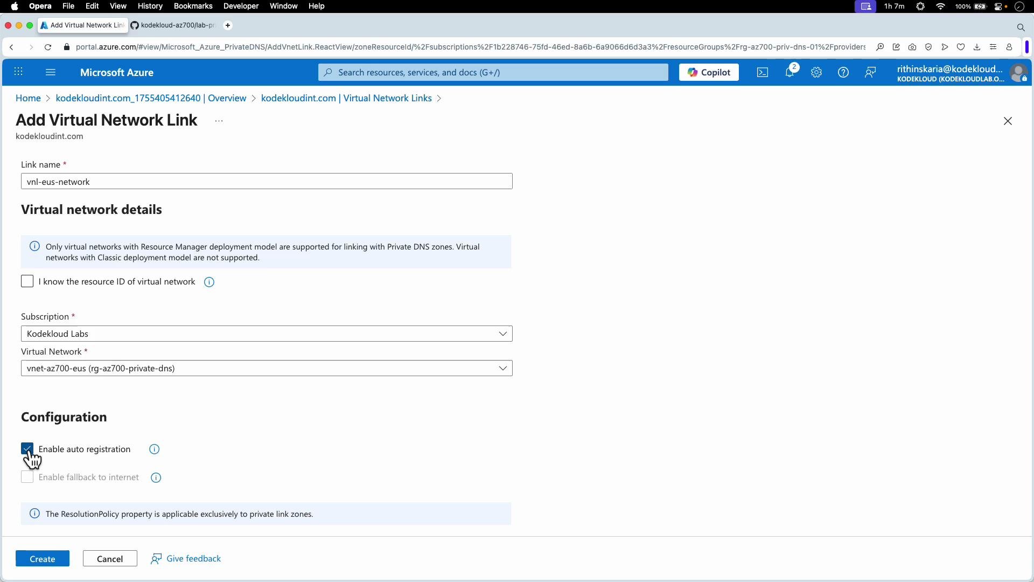Go to Home breadcrumb
Screen dimensions: 1034x582
click(x=28, y=98)
